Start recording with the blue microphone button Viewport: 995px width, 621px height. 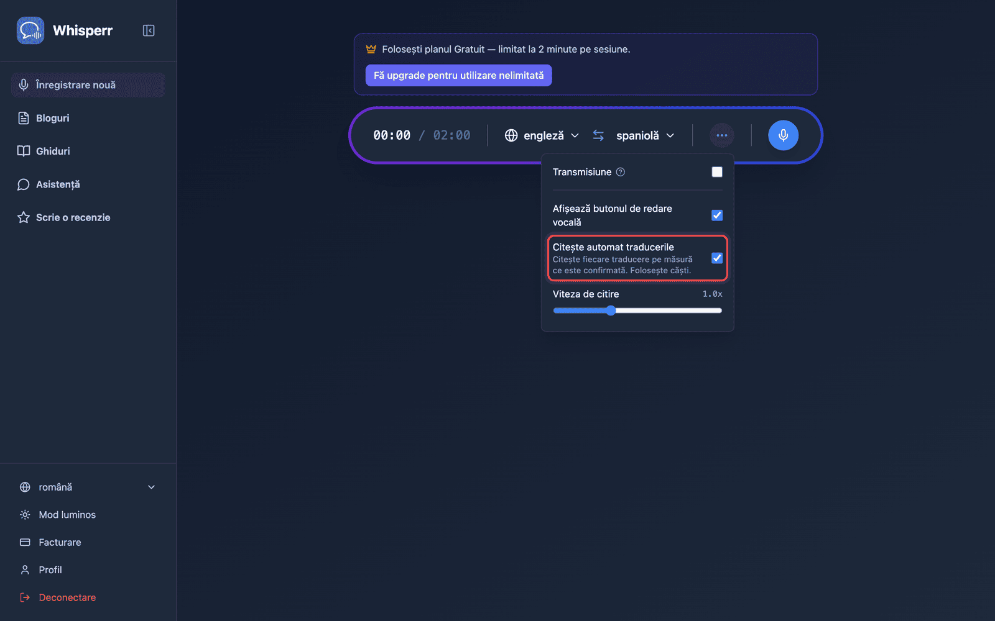pyautogui.click(x=783, y=135)
